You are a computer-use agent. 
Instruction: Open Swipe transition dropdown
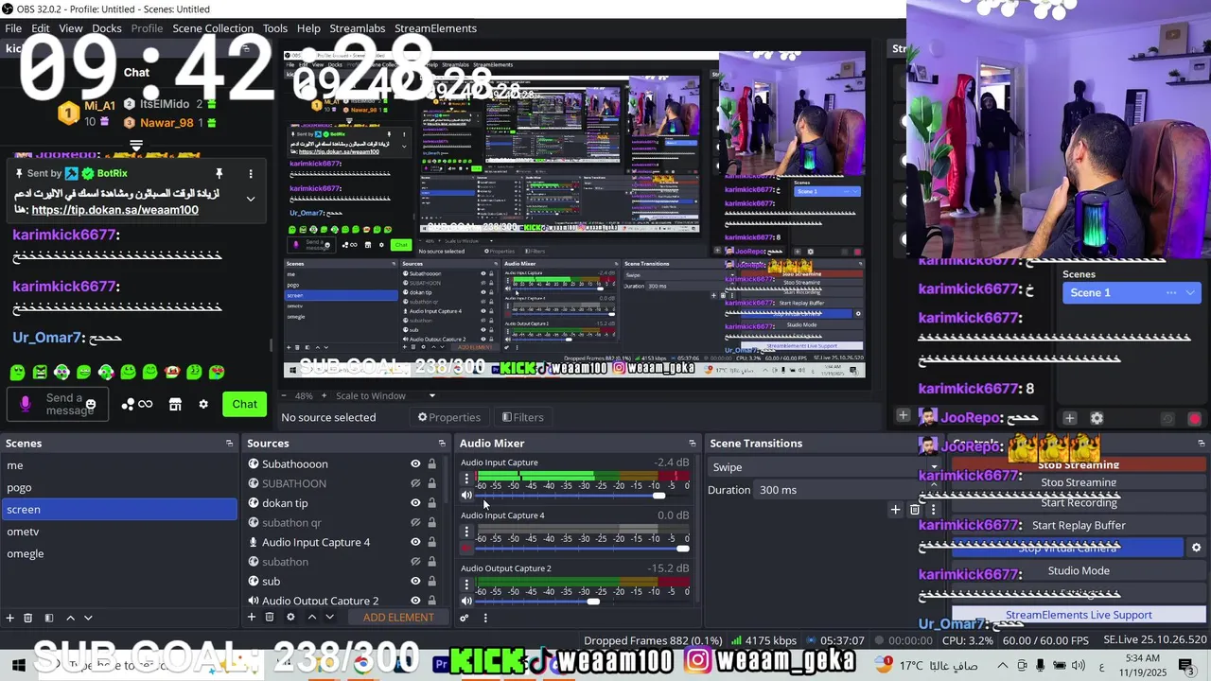tap(823, 467)
